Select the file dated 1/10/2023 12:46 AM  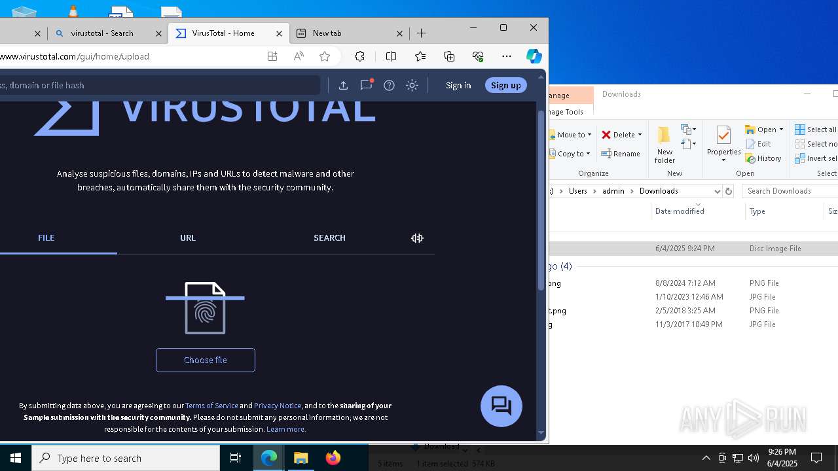click(x=693, y=297)
